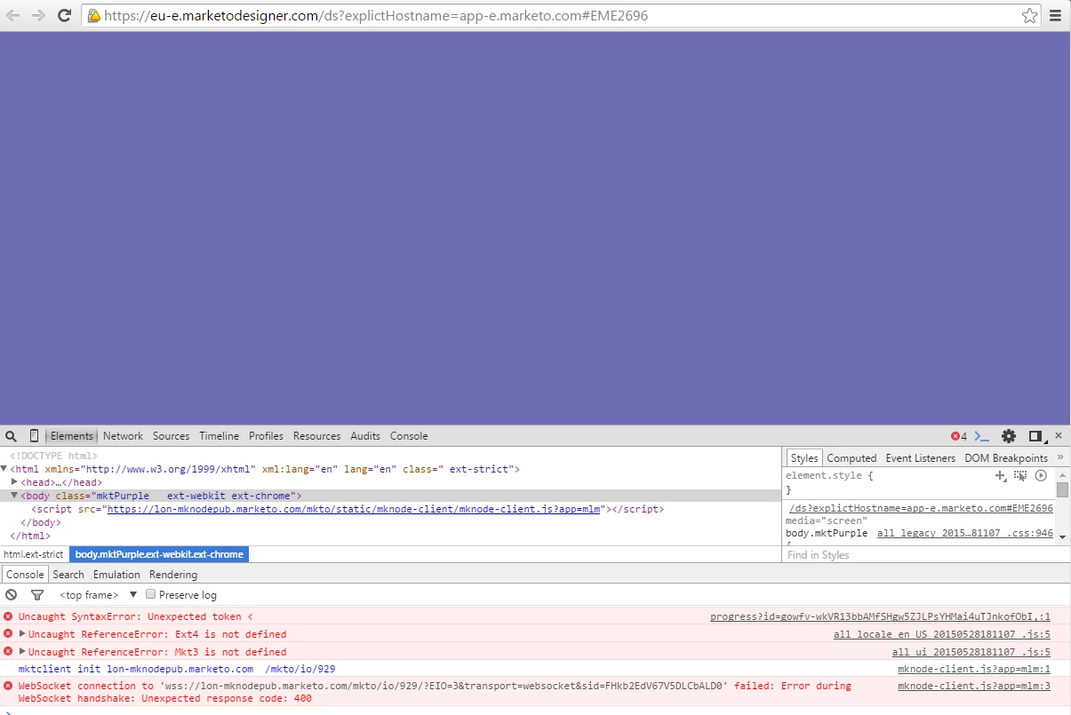Enable the Preserve log checkbox
This screenshot has height=715, width=1071.
pyautogui.click(x=151, y=594)
